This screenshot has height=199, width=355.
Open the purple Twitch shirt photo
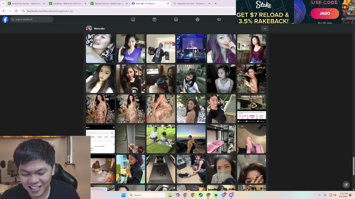click(131, 49)
